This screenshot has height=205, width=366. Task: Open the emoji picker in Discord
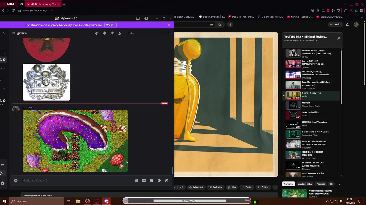click(x=159, y=181)
